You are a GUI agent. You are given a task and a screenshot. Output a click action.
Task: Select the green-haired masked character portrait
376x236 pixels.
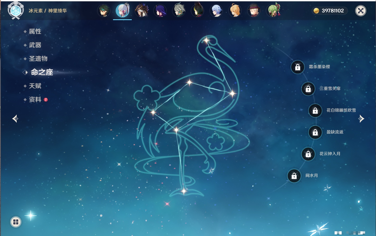coord(273,11)
